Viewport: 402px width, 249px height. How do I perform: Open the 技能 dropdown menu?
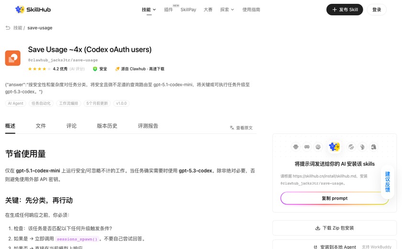point(149,10)
